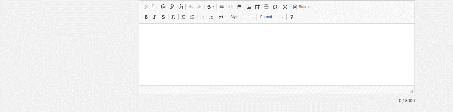The width and height of the screenshot is (453, 112).
Task: Insert a table
Action: (x=258, y=7)
